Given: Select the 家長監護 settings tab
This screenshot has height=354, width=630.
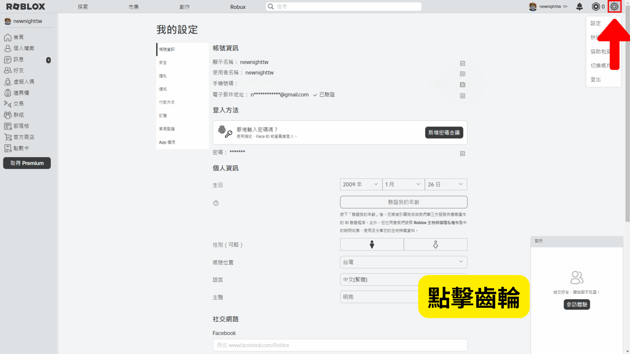Looking at the screenshot, I should click(x=182, y=129).
